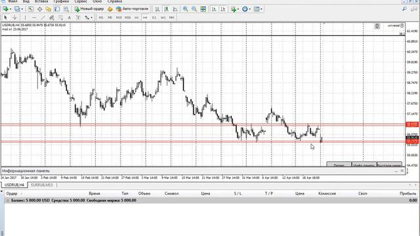This screenshot has height=236, width=420.
Task: Select the vertical line tool
Action: tap(25, 18)
